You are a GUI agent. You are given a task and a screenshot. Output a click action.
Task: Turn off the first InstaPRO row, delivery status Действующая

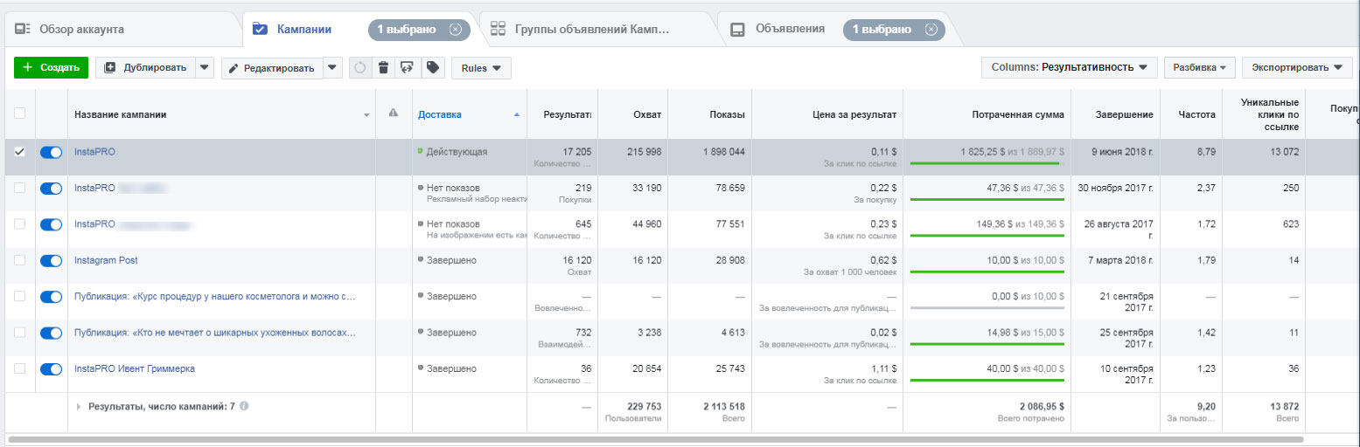pyautogui.click(x=52, y=152)
